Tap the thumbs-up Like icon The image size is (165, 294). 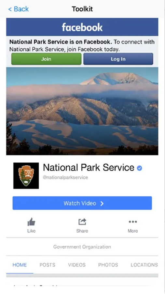tap(31, 222)
